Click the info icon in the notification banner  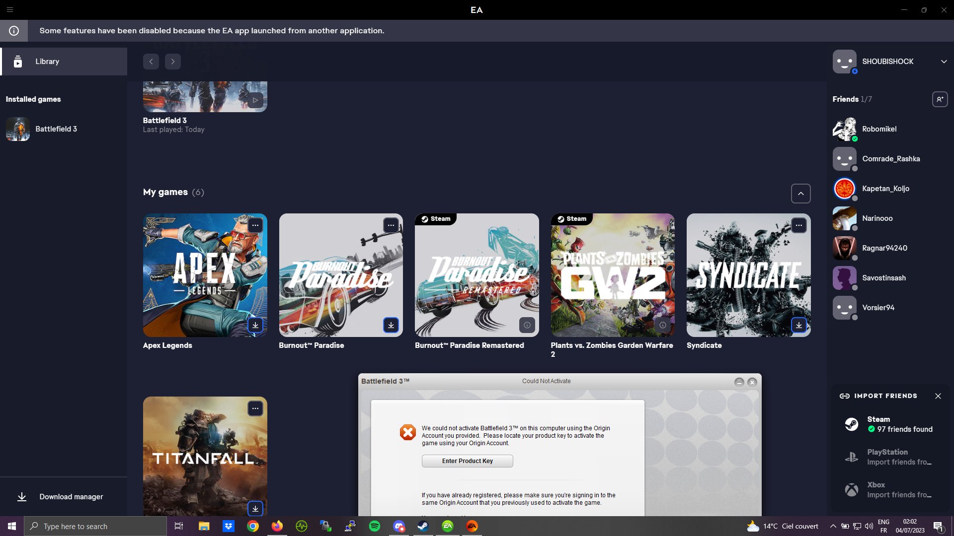(14, 31)
